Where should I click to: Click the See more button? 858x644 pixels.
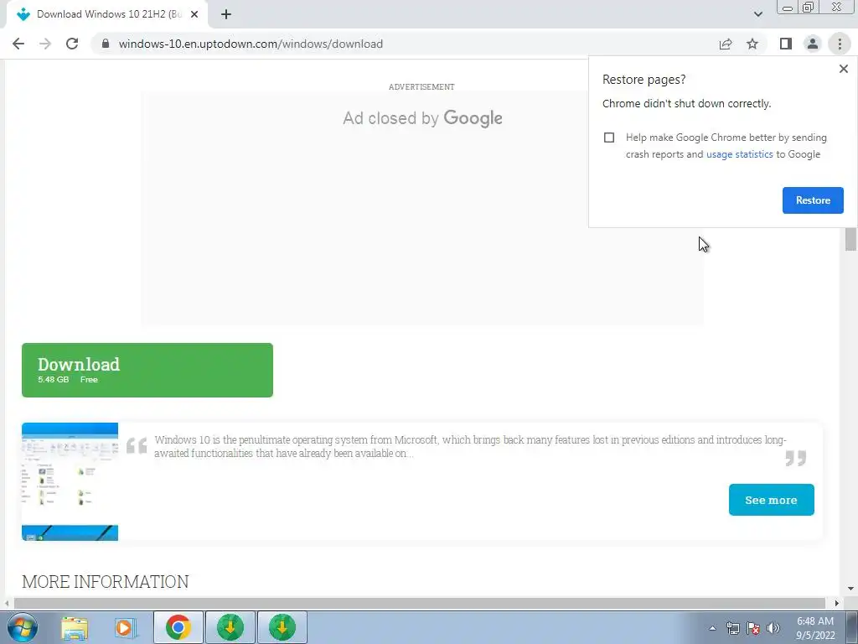coord(771,500)
